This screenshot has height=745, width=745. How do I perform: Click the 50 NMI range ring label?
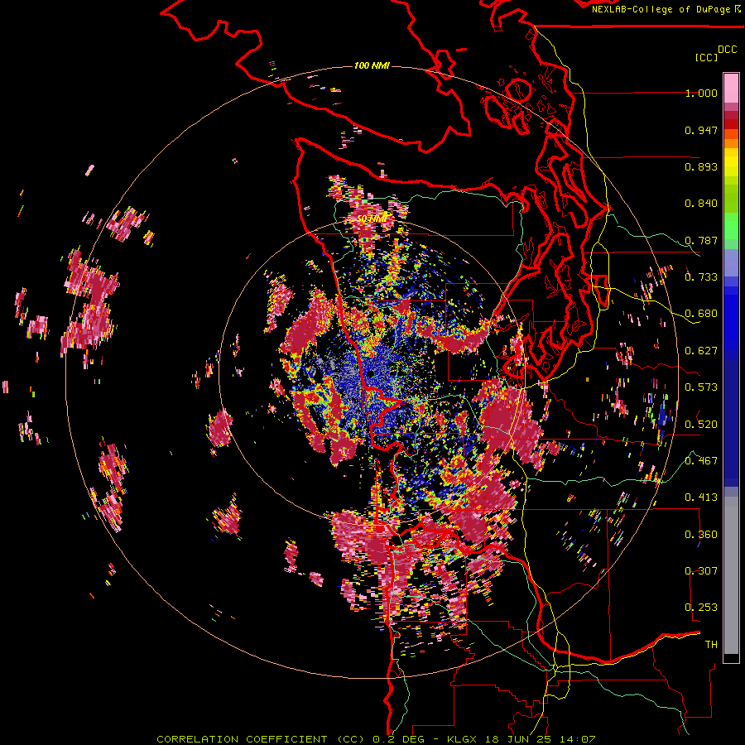[372, 219]
